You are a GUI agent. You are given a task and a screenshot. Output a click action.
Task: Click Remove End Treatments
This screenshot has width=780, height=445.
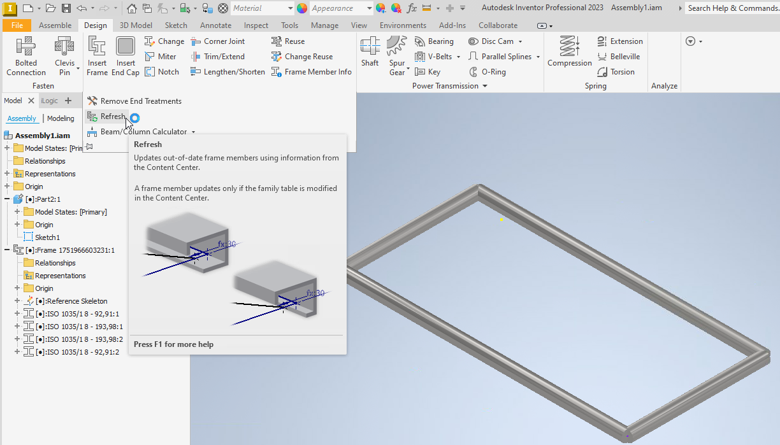click(x=134, y=101)
